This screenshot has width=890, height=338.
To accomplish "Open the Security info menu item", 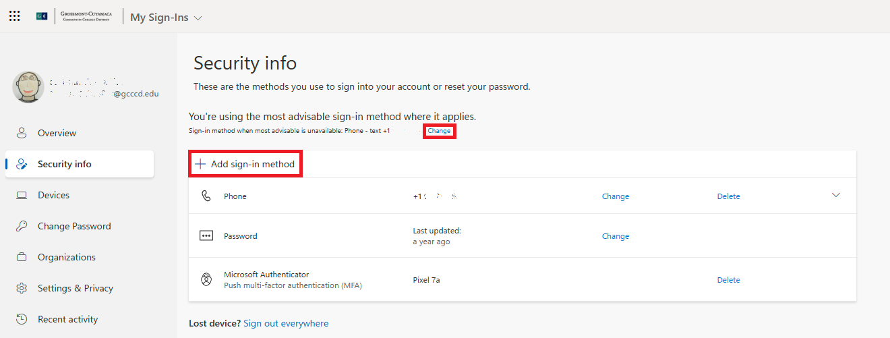I will (65, 164).
